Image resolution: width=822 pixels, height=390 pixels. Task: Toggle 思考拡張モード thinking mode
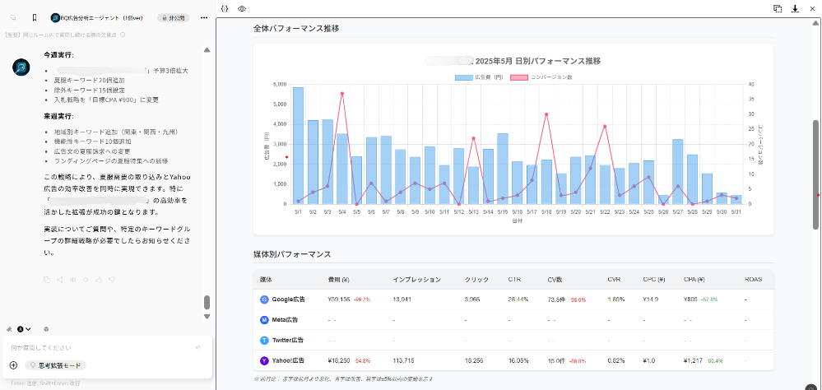(56, 365)
